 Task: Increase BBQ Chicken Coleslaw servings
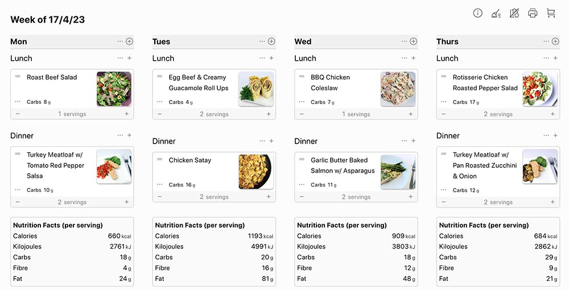(x=411, y=114)
